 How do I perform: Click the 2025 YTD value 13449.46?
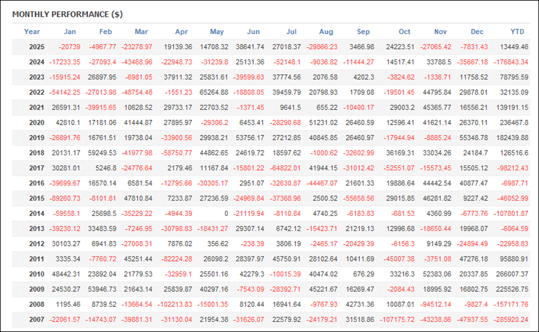(x=514, y=47)
